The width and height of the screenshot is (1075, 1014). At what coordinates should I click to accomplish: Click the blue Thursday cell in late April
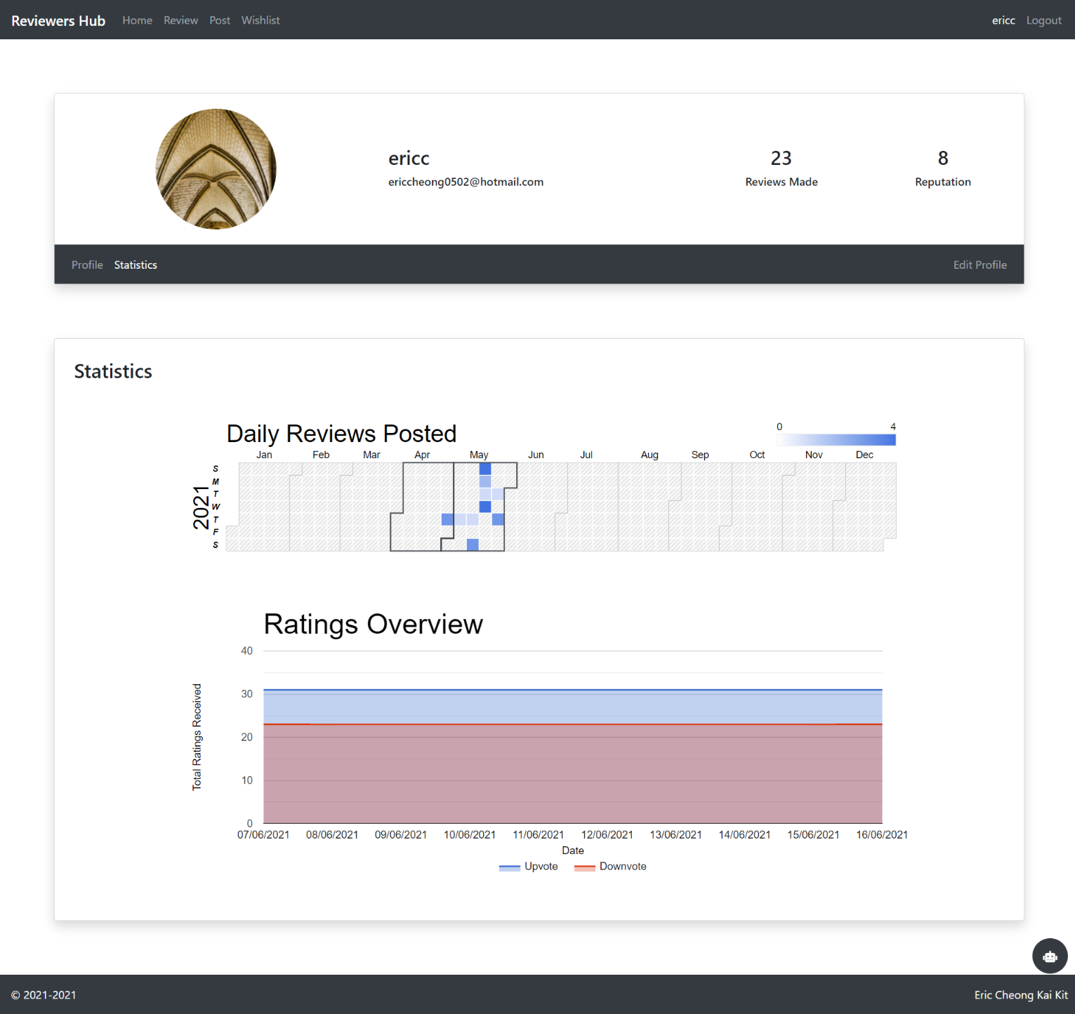tap(447, 519)
